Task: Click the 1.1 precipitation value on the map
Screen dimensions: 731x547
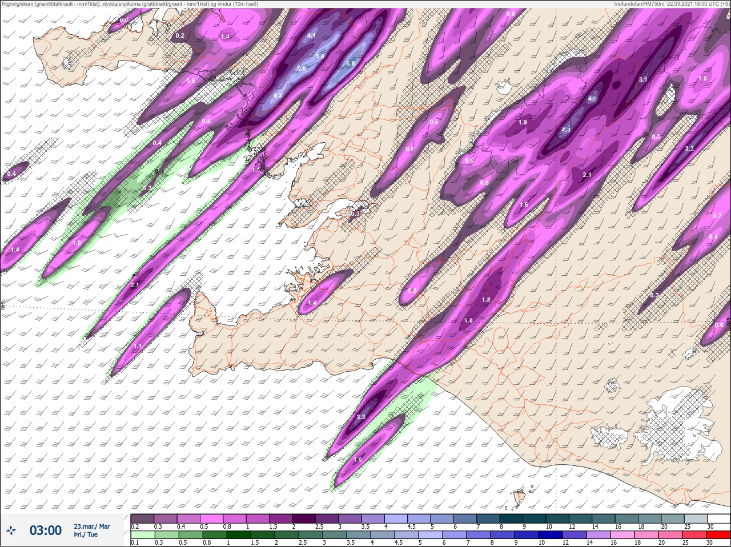Action: 138,347
